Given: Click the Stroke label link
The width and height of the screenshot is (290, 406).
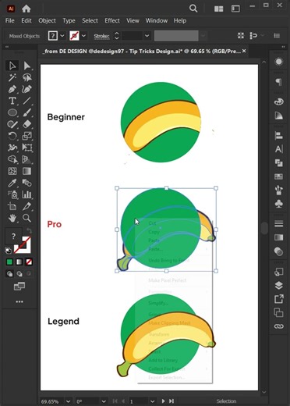Looking at the screenshot, I should pyautogui.click(x=101, y=36).
